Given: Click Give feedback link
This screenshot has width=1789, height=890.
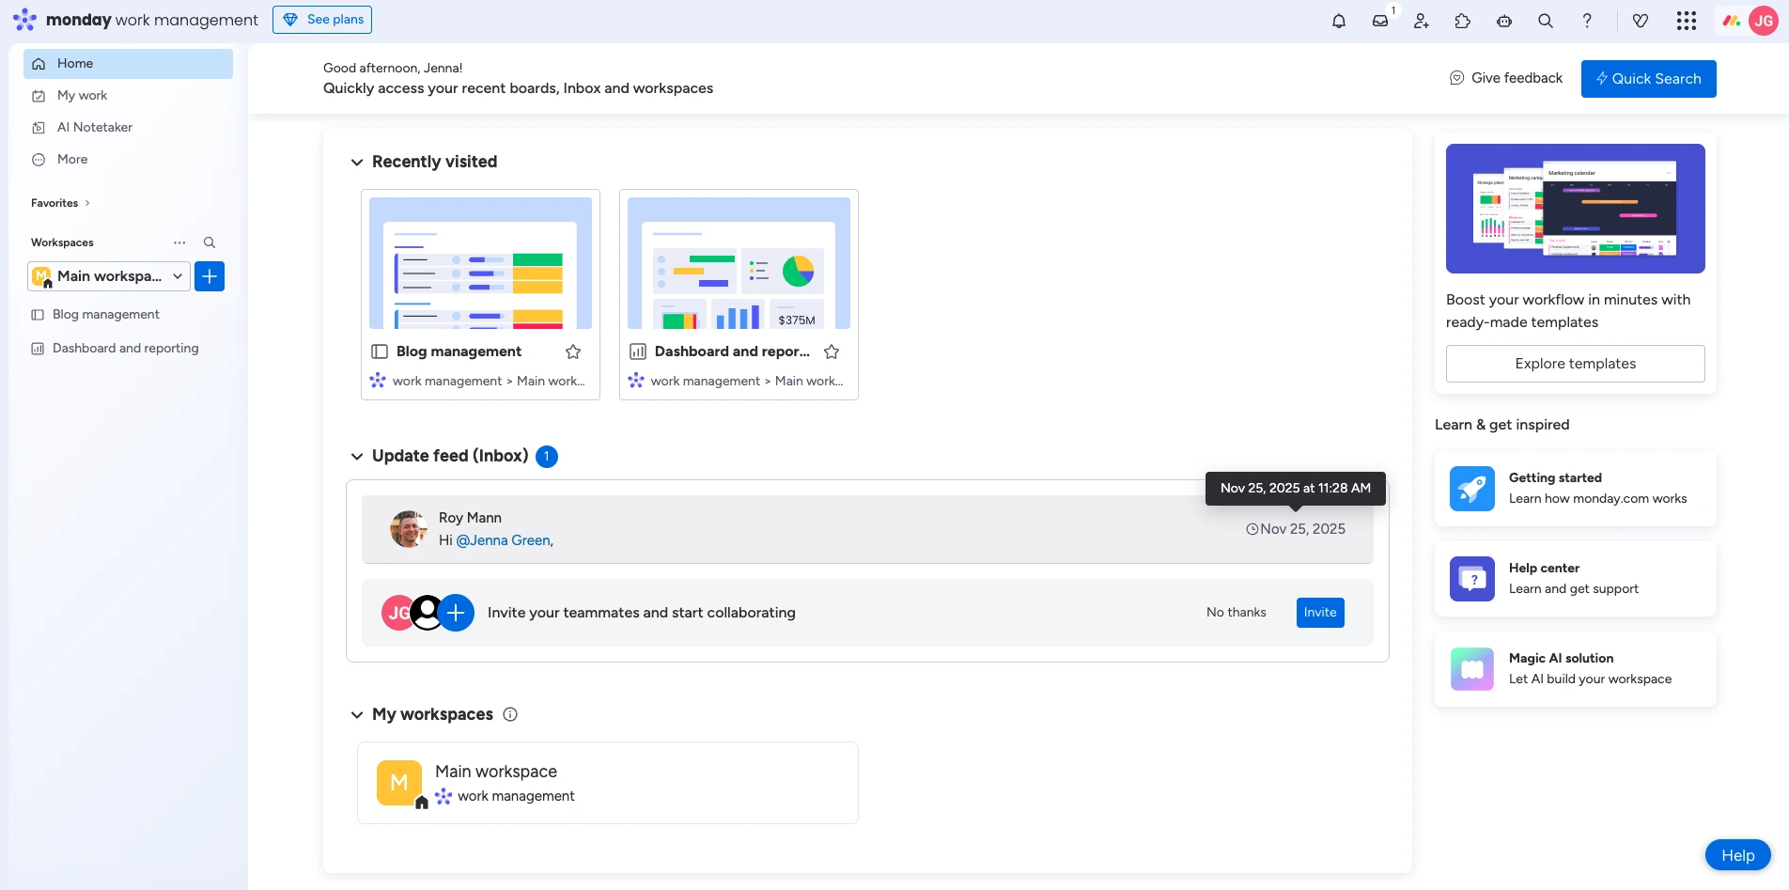Looking at the screenshot, I should coord(1506,78).
